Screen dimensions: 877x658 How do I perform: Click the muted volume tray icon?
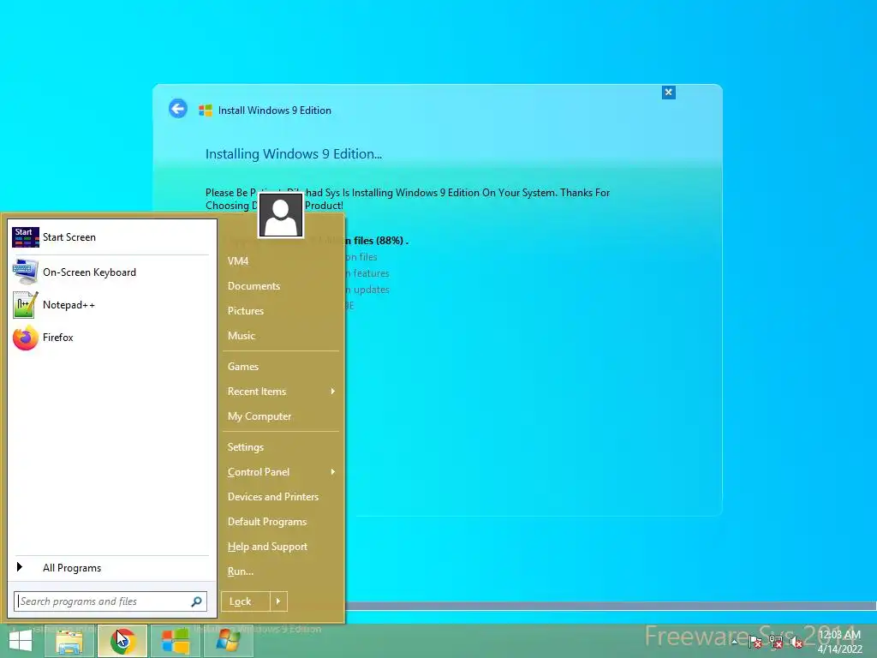[796, 643]
